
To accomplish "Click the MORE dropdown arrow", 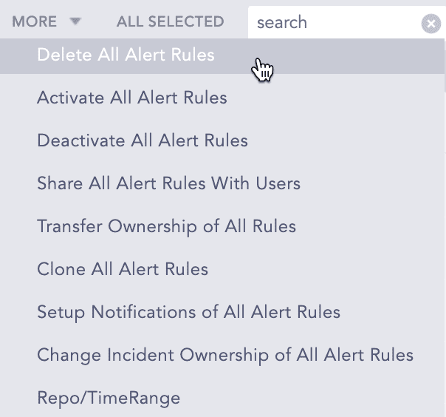I will [75, 21].
